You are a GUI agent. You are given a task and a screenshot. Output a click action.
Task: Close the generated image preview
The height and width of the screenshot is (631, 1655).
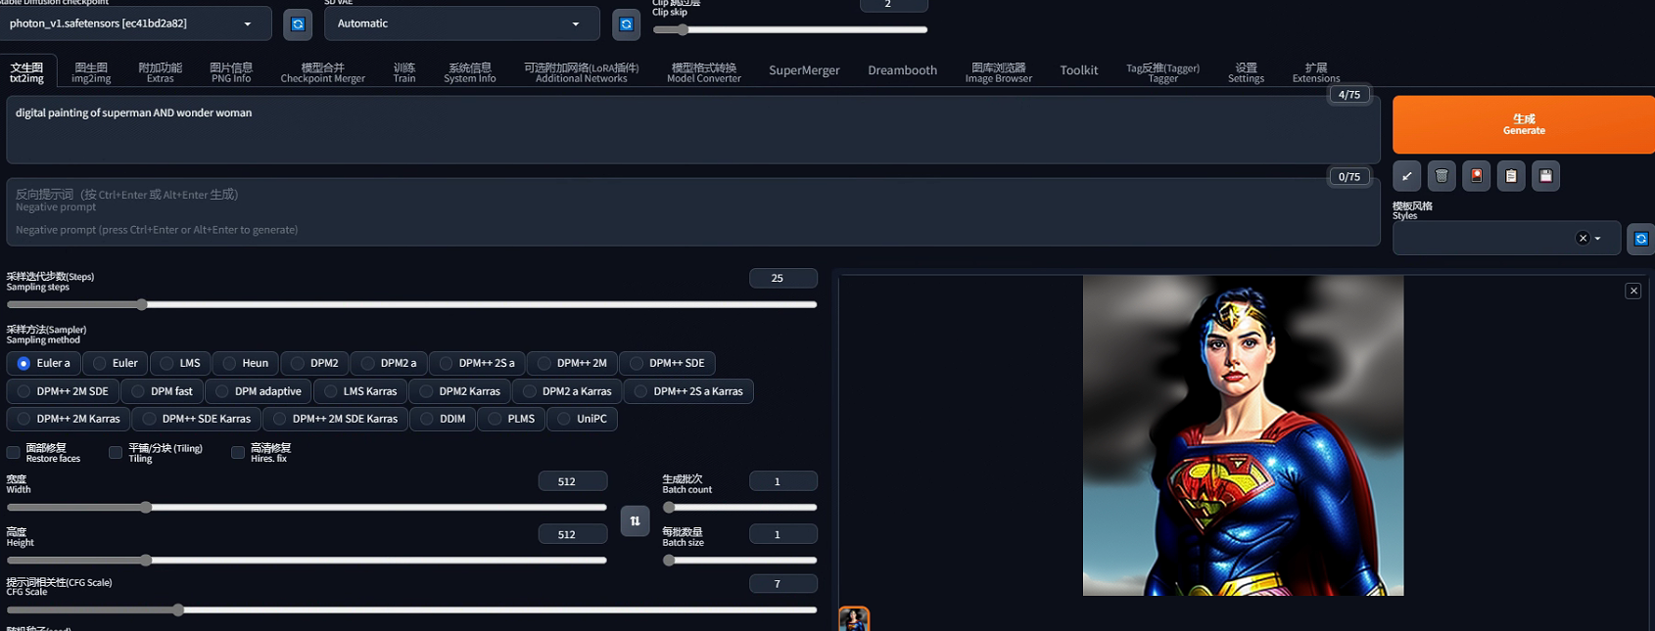pyautogui.click(x=1633, y=291)
